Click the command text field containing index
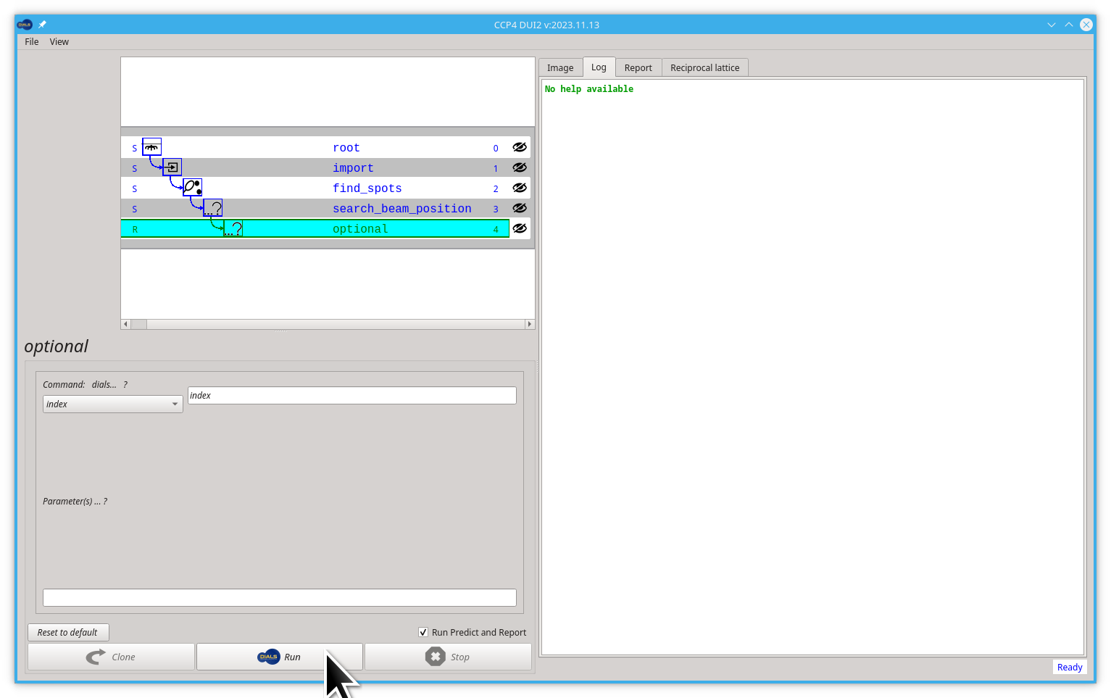Image resolution: width=1111 pixels, height=698 pixels. [352, 395]
